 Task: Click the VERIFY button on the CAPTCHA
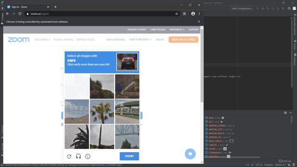pos(129,156)
